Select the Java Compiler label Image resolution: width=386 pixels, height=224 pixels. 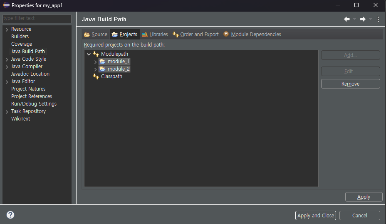pyautogui.click(x=27, y=66)
